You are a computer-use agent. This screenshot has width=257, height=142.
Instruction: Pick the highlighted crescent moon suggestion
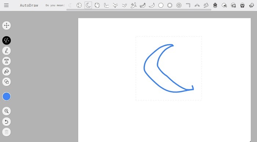[x=88, y=5]
